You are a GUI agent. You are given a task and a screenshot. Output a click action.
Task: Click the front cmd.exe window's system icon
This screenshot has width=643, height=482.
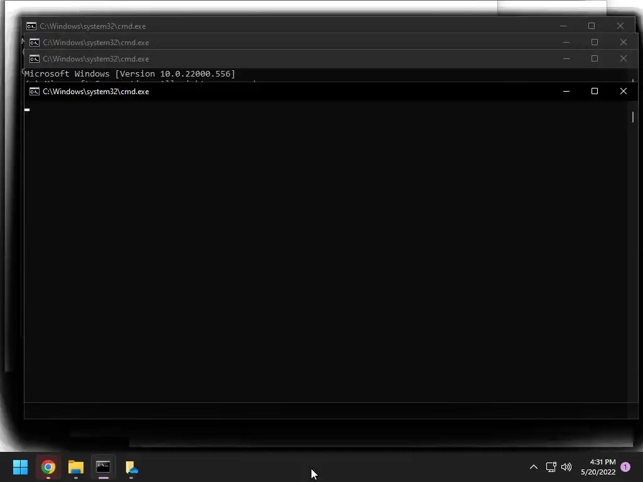click(x=35, y=92)
